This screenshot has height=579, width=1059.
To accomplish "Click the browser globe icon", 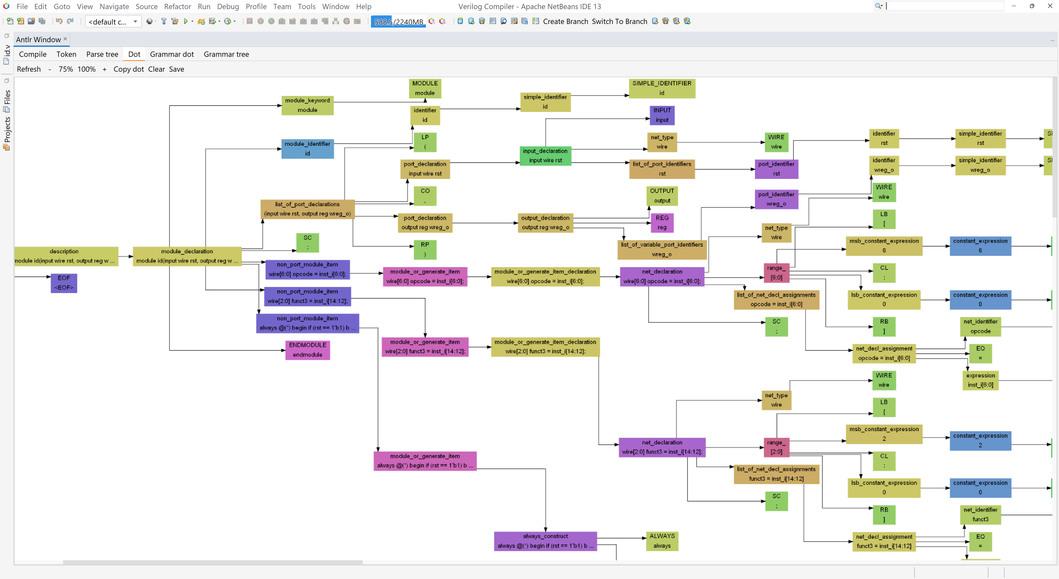I will (149, 22).
